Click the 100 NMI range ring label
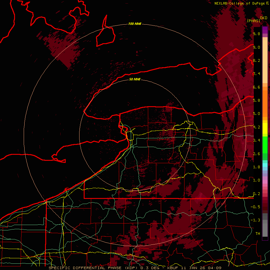The height and width of the screenshot is (270, 270). (135, 24)
